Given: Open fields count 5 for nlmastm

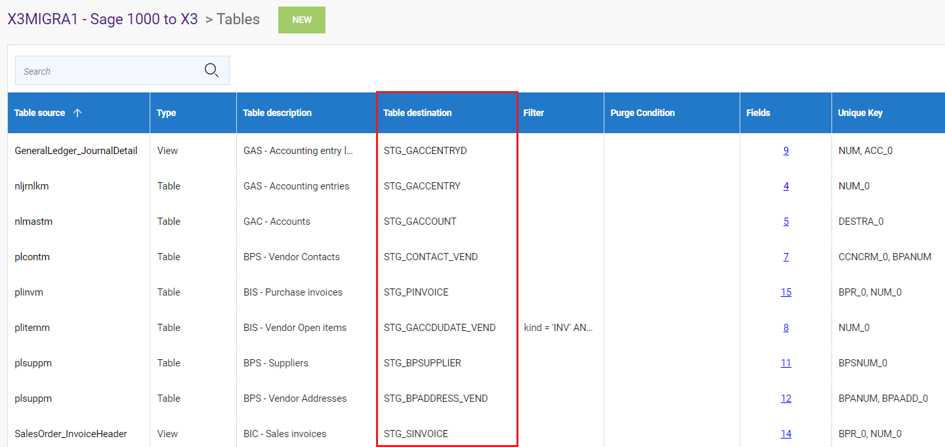Looking at the screenshot, I should 786,222.
